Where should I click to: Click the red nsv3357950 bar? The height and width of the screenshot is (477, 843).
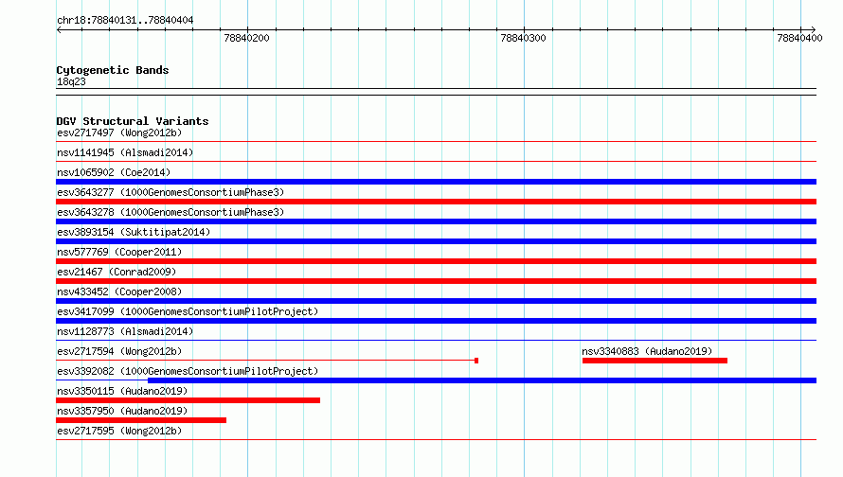(x=141, y=420)
